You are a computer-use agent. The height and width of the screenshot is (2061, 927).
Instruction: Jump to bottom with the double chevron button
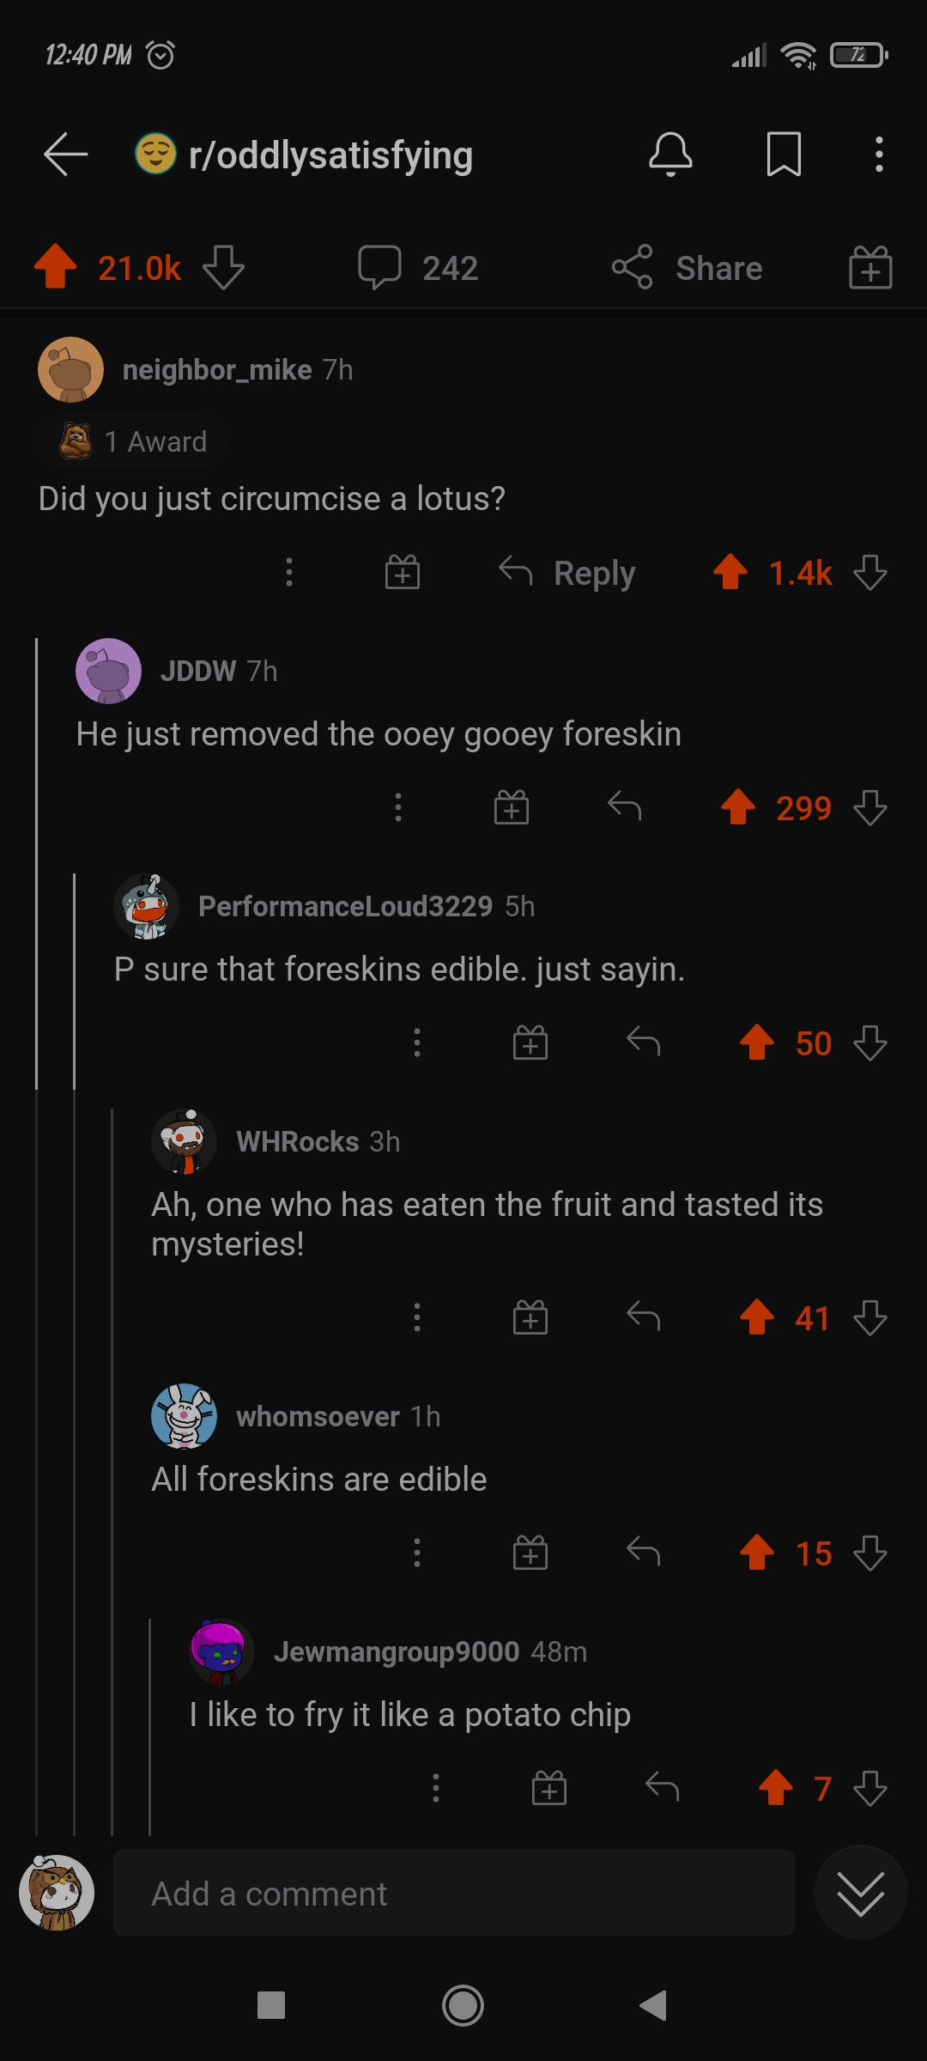pos(861,1894)
